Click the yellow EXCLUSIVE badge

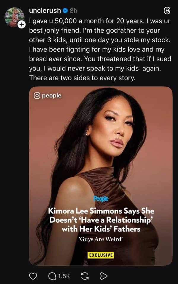pyautogui.click(x=101, y=255)
